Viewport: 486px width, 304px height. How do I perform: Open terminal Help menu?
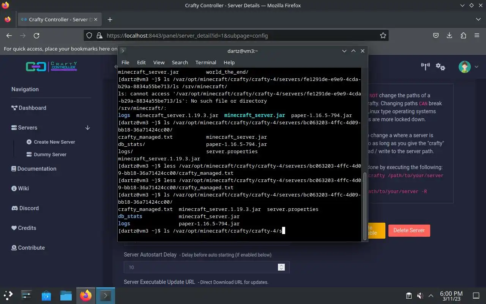click(229, 62)
